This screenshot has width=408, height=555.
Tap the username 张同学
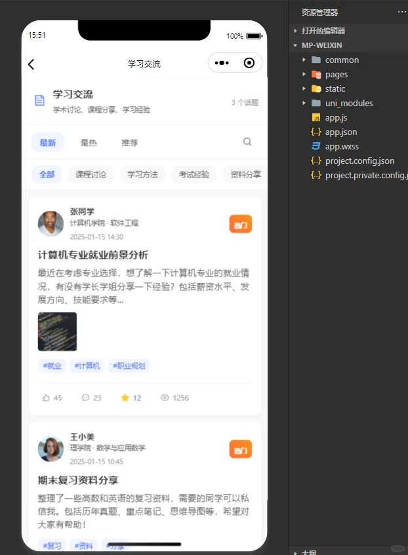point(82,211)
